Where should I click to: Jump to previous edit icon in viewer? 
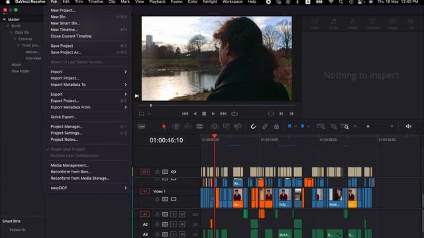[x=291, y=114]
